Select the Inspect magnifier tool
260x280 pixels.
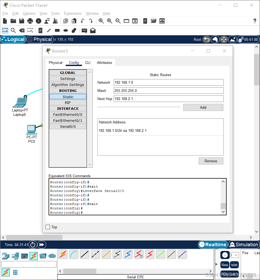click(x=13, y=30)
